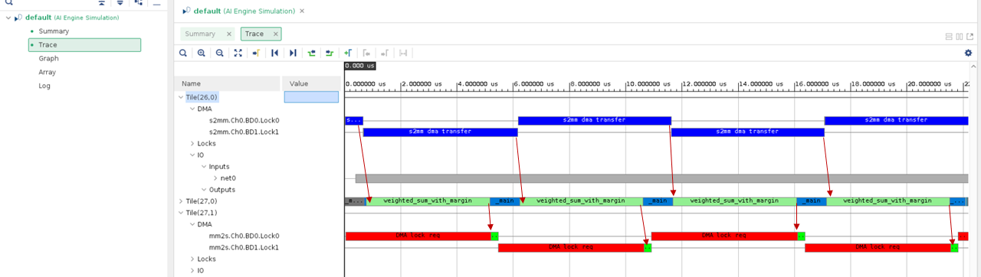The width and height of the screenshot is (981, 277).
Task: Click the Name column header
Action: coord(228,83)
